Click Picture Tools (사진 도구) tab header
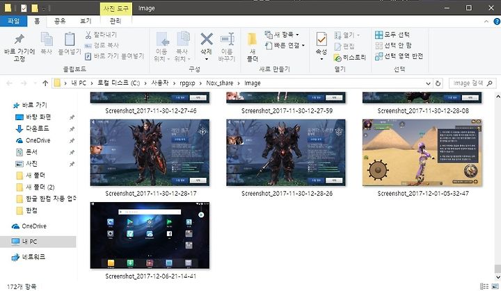This screenshot has width=501, height=291. click(x=116, y=8)
